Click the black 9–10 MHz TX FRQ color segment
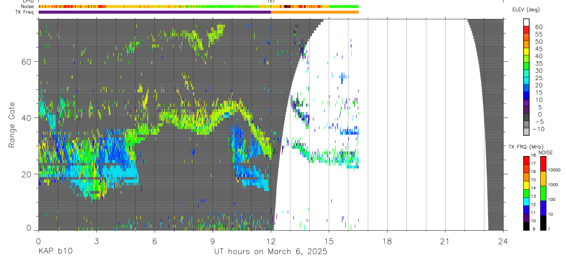The image size is (566, 261). pos(526,226)
